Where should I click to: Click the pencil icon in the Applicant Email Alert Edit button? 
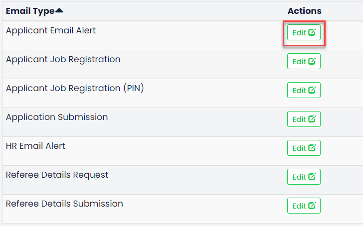(x=312, y=32)
